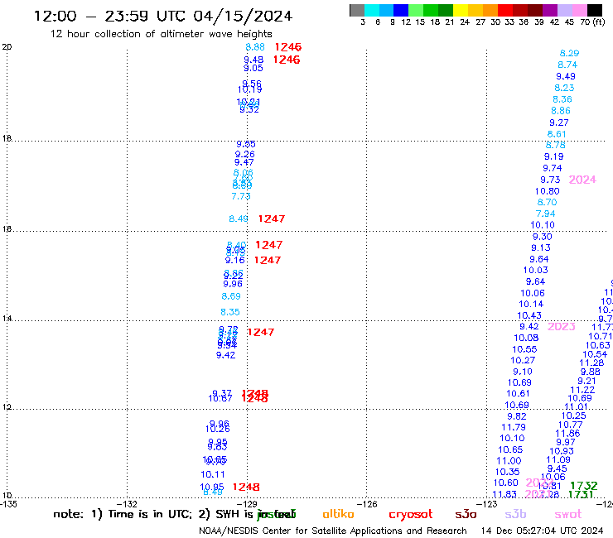Click the green 1732 time label
The image size is (613, 538).
coord(584,486)
